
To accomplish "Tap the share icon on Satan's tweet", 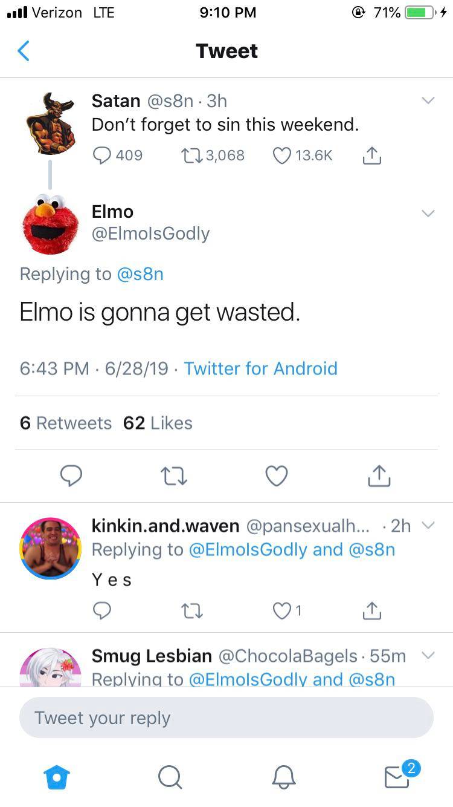I will coord(372,155).
